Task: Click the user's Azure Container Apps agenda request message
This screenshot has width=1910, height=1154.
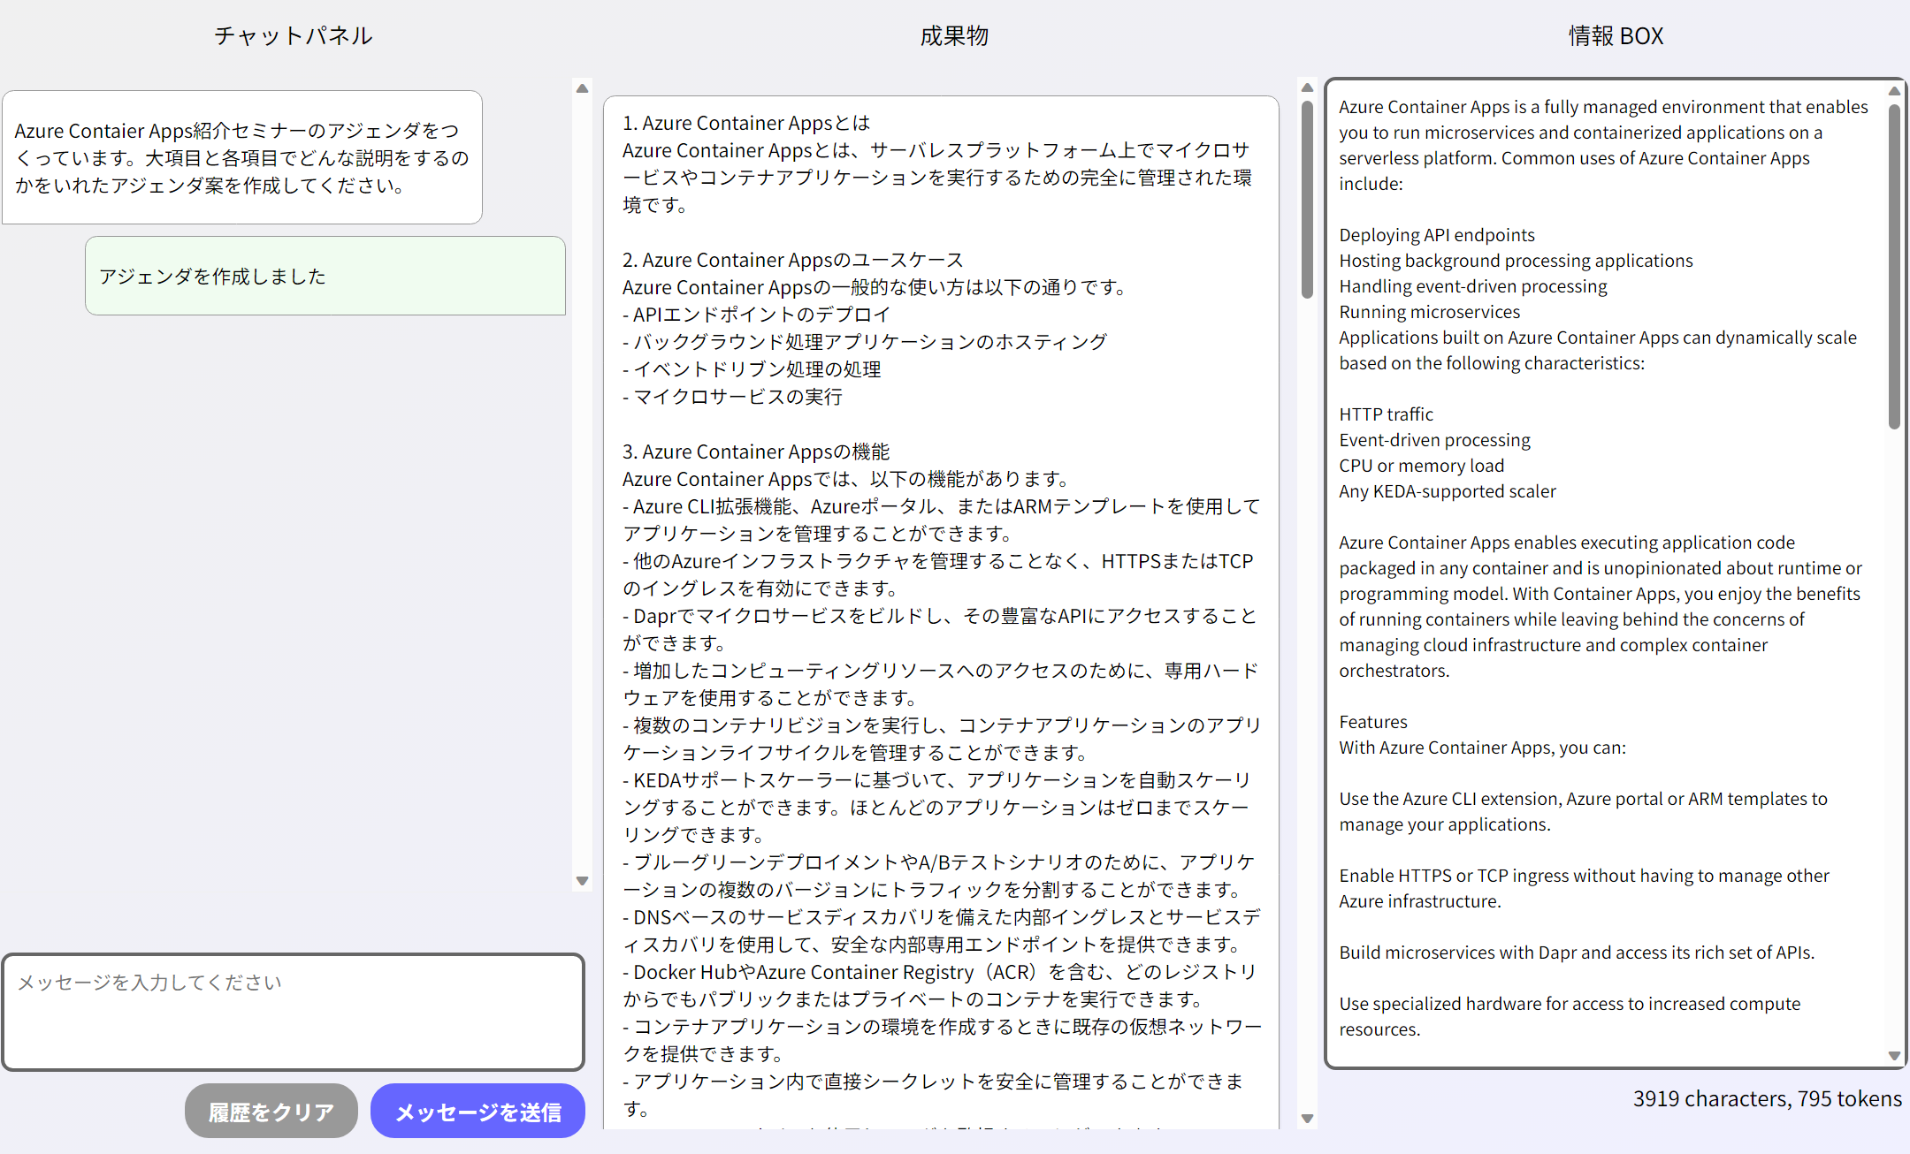Action: 241,157
